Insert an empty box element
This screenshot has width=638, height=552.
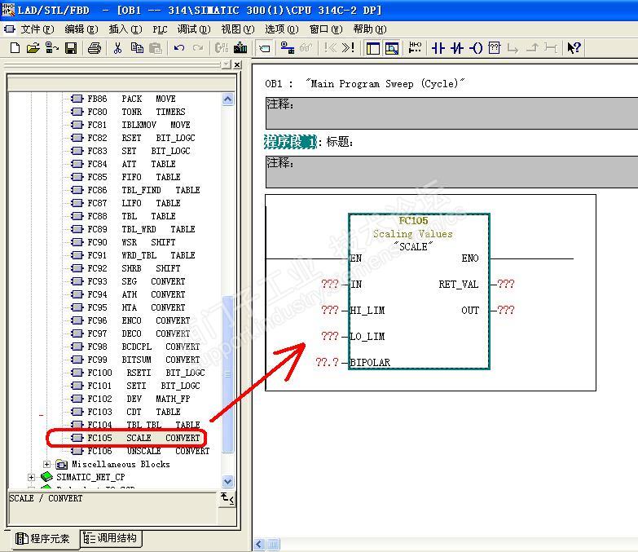[x=495, y=48]
